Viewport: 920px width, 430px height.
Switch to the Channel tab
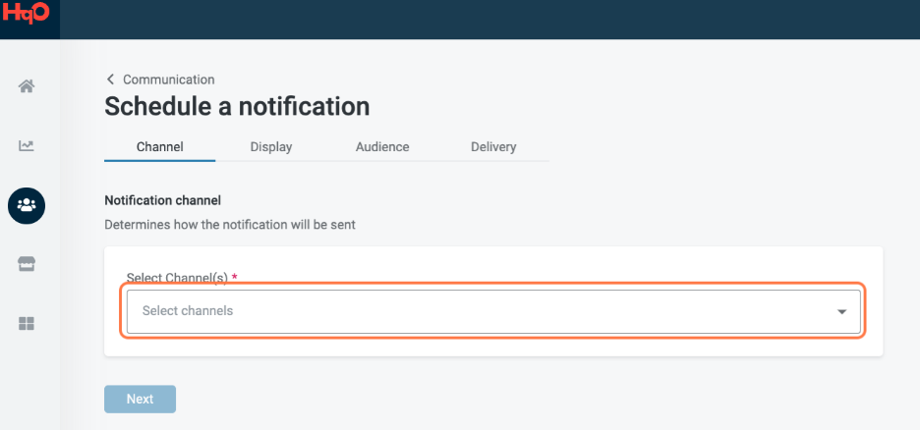pyautogui.click(x=159, y=147)
